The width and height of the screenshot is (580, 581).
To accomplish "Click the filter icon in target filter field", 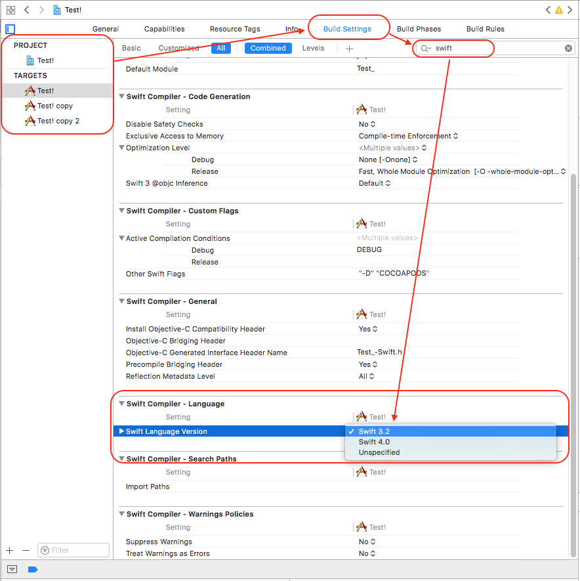I will click(x=45, y=551).
